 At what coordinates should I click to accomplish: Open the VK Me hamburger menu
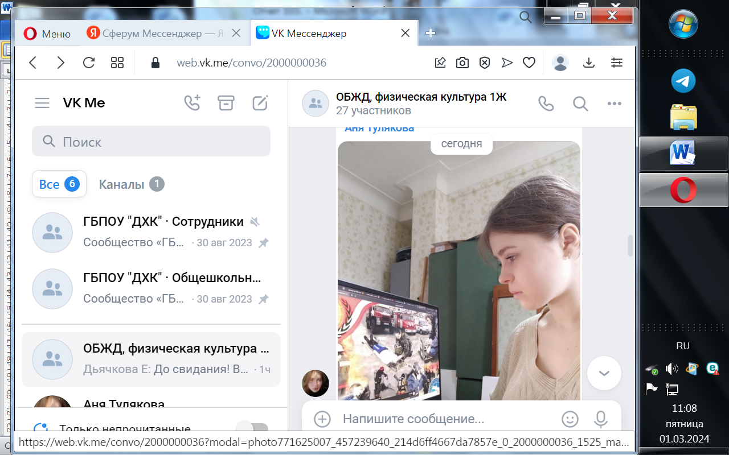point(42,103)
